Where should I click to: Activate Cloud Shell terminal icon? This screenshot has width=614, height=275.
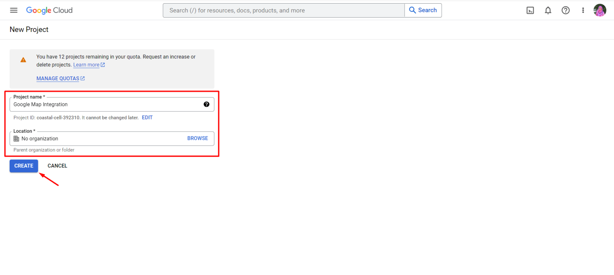pos(530,10)
